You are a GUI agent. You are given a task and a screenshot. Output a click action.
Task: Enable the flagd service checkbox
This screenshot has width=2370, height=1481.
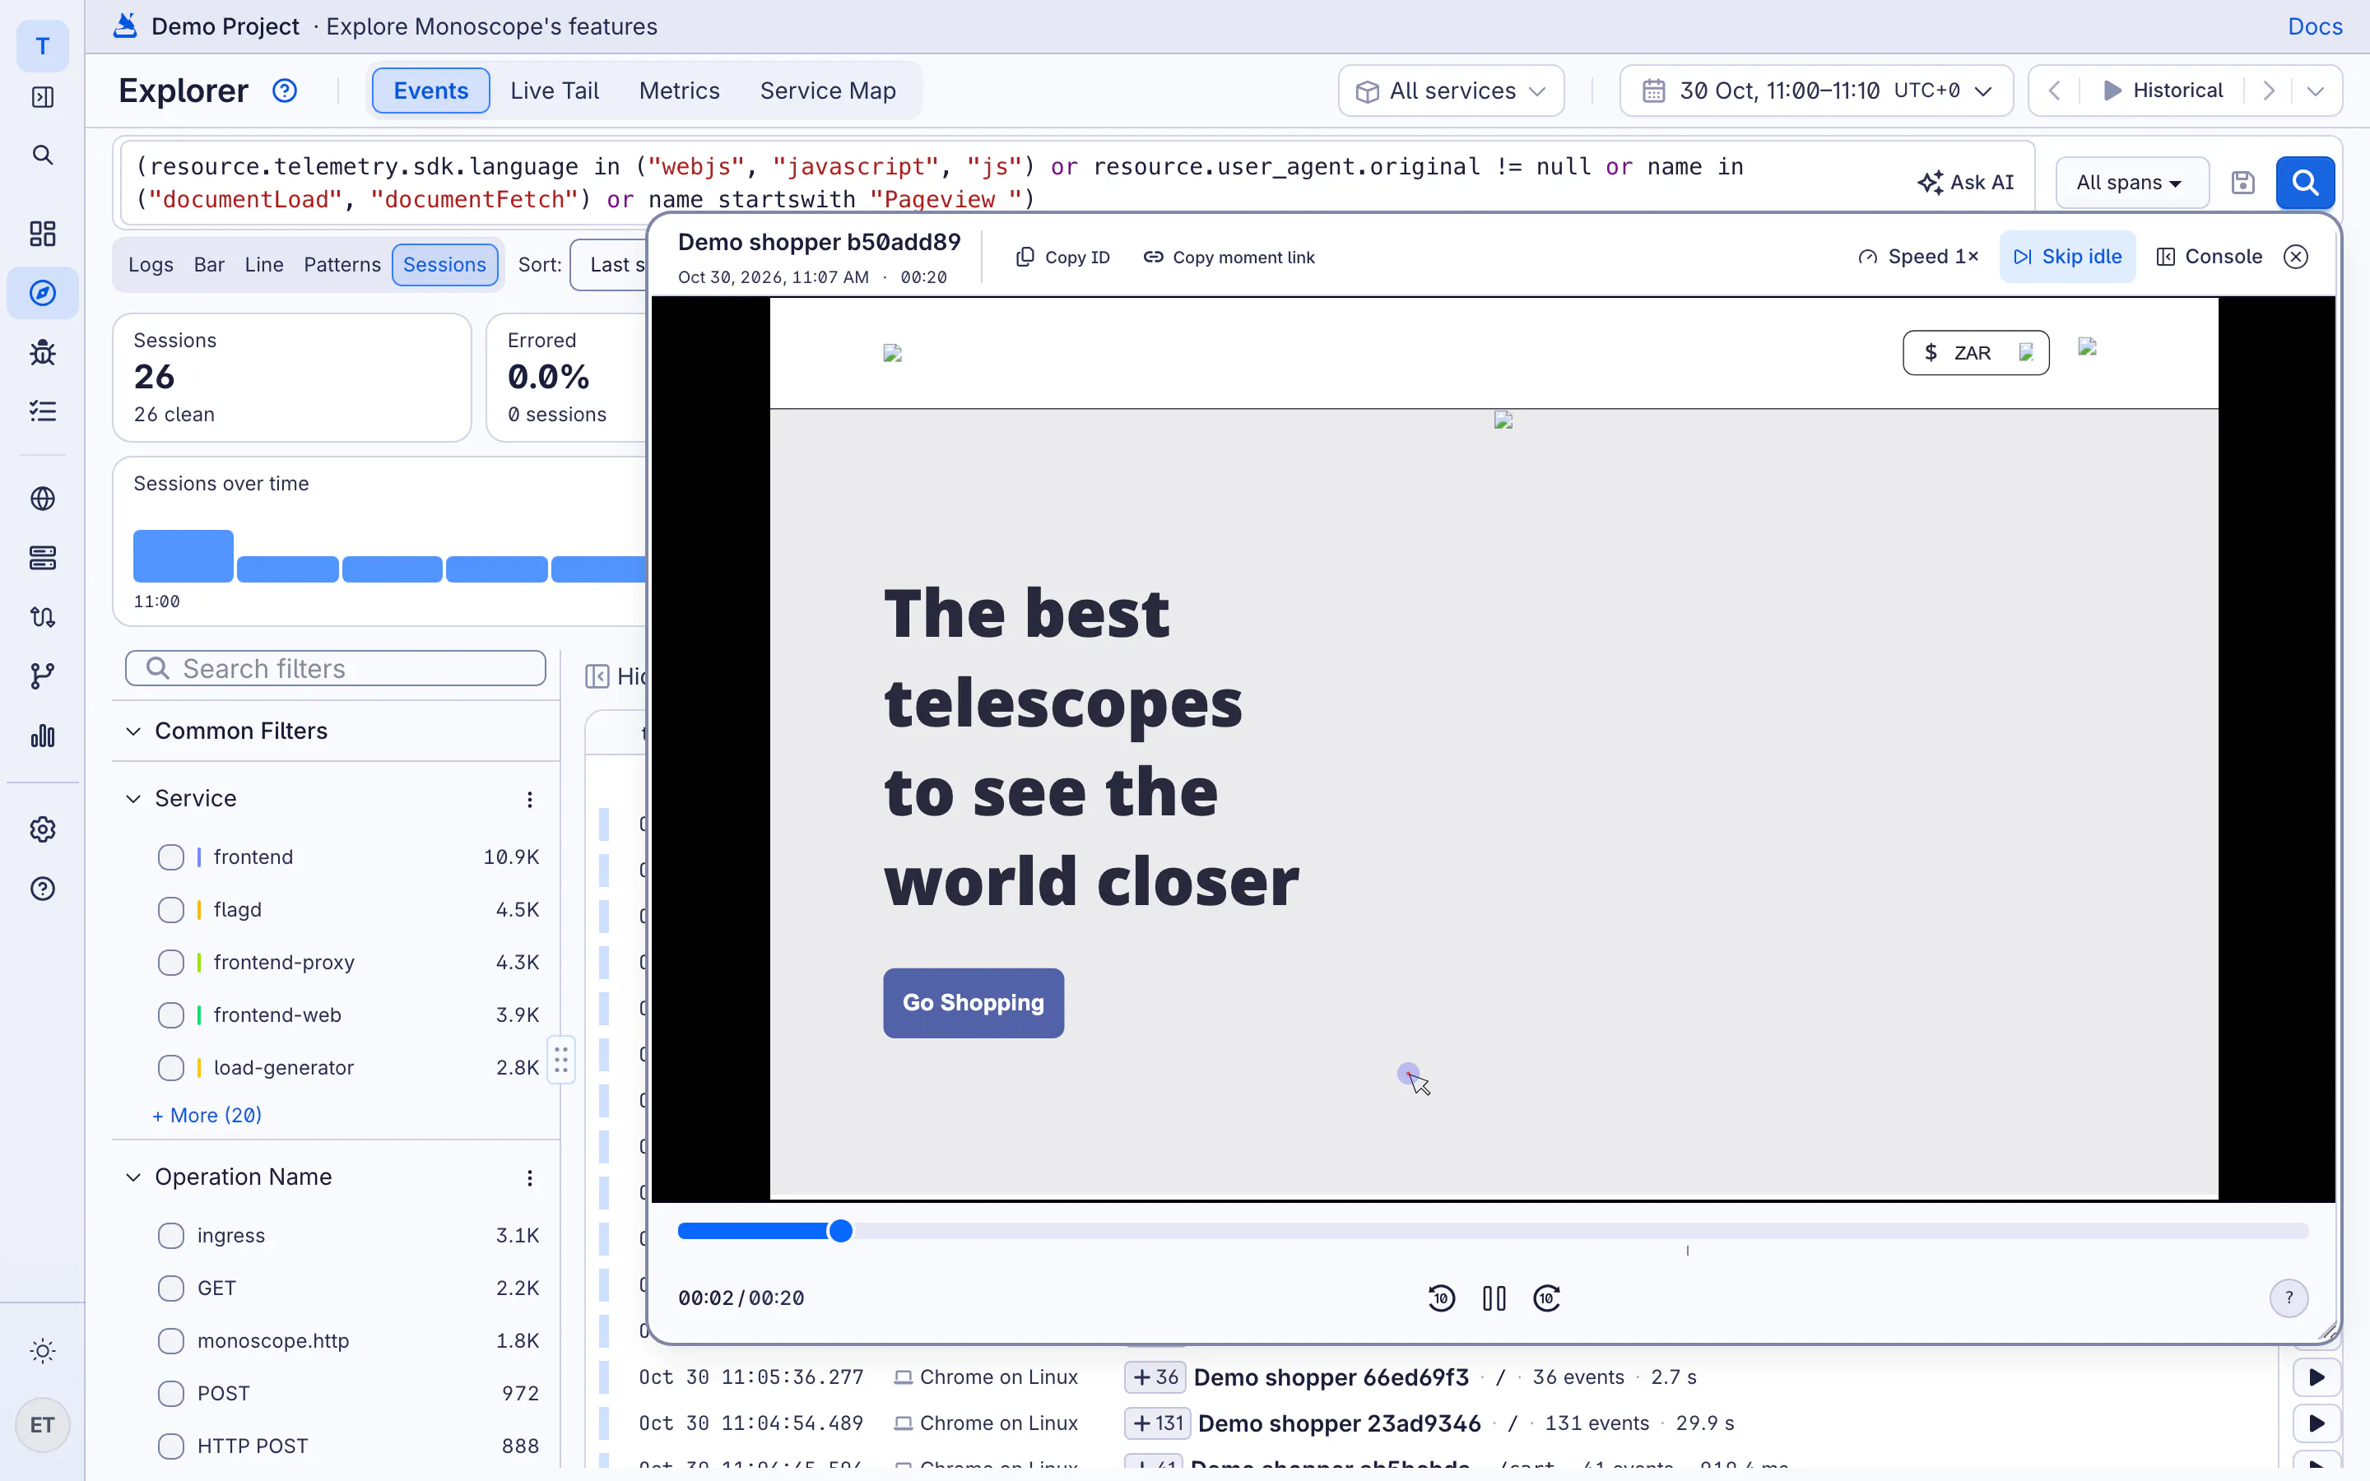[170, 910]
